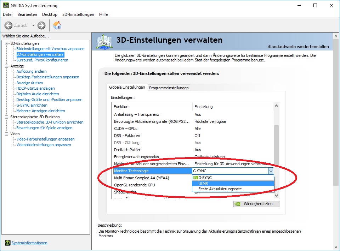Select DSR - Faktoren row
The image size is (340, 251).
click(x=193, y=136)
